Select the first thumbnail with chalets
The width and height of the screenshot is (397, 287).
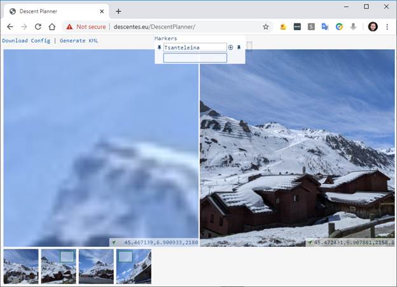pos(21,266)
